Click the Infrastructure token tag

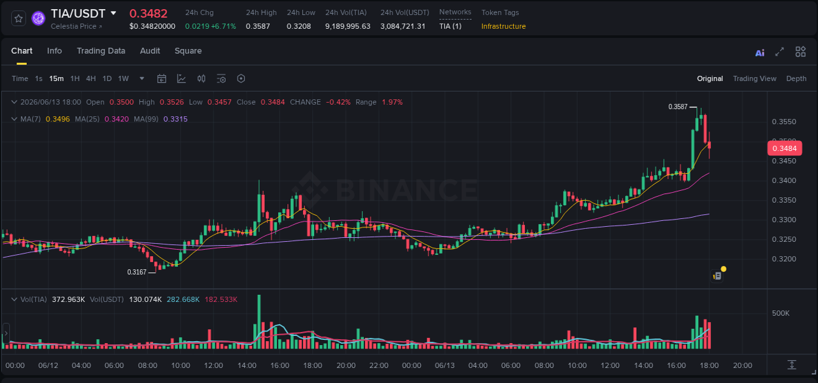point(503,26)
